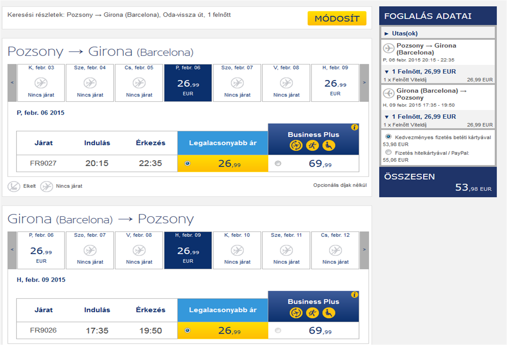Viewport: 507px width, 345px height.
Task: Click the MÓDOSÍT button
Action: (x=337, y=18)
